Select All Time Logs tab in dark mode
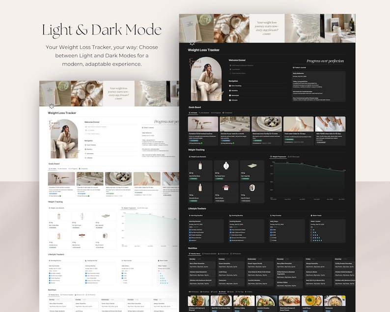 point(294,157)
